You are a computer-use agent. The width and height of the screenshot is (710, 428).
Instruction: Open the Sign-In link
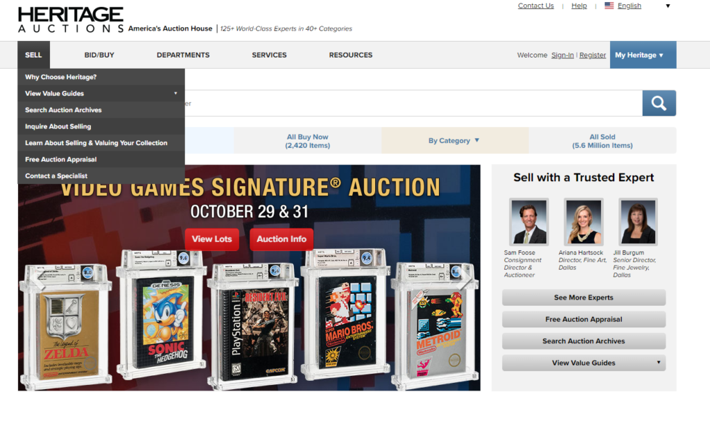coord(562,55)
